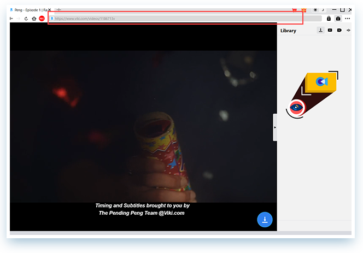Switch to dark mode moon toggle
Viewport: 363px width, 253px height.
(323, 10)
